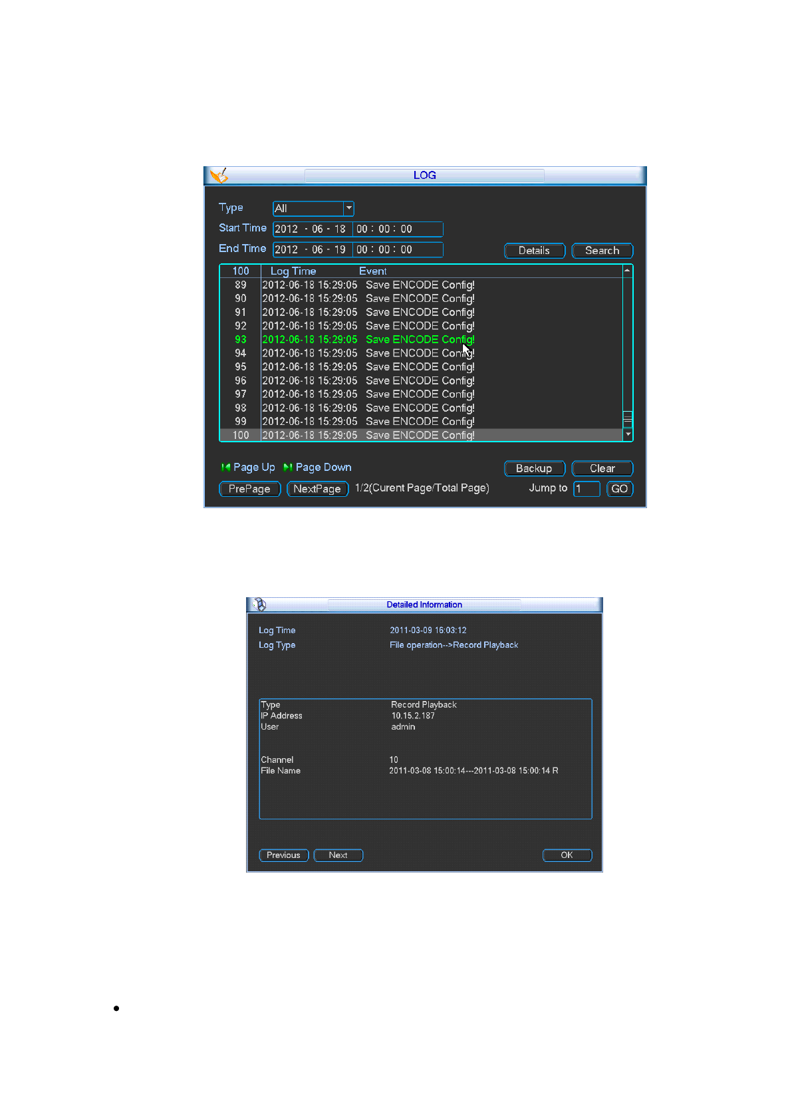Select log entry number 97
Image resolution: width=792 pixels, height=1120 pixels.
pos(421,394)
